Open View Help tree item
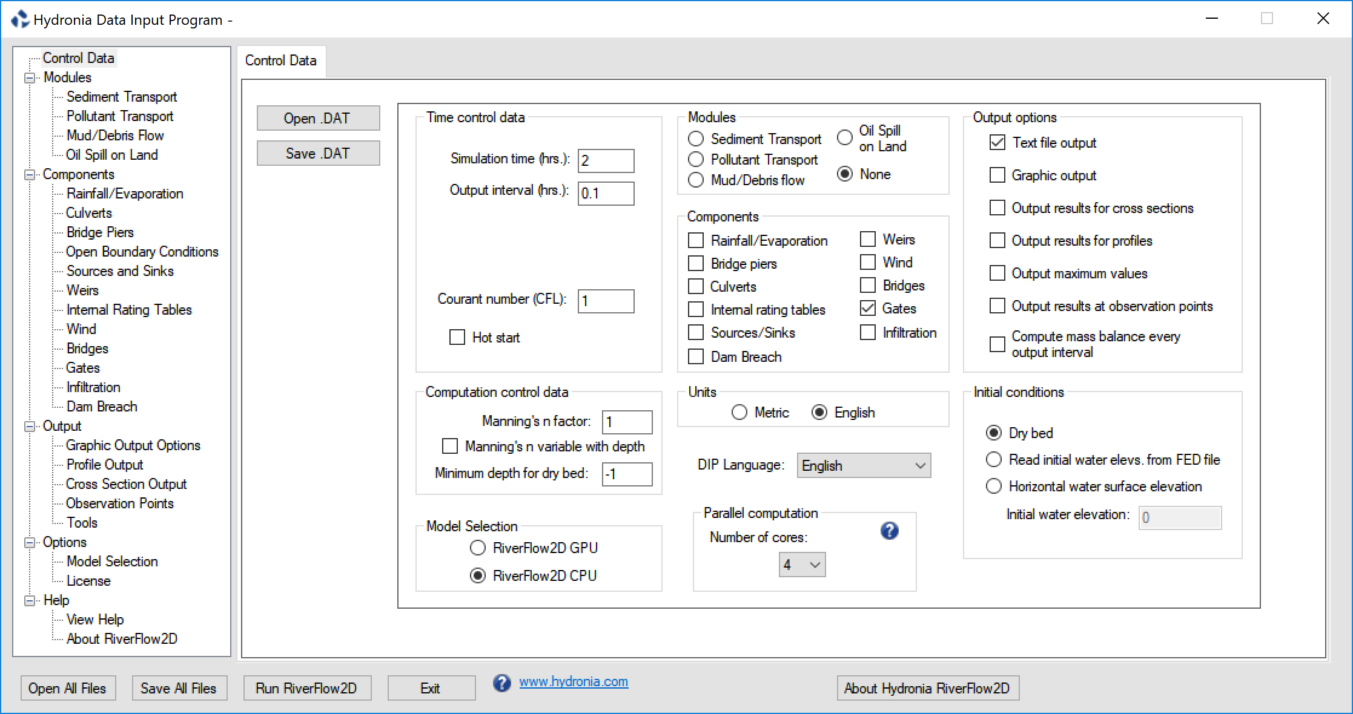Viewport: 1353px width, 714px height. pos(95,620)
